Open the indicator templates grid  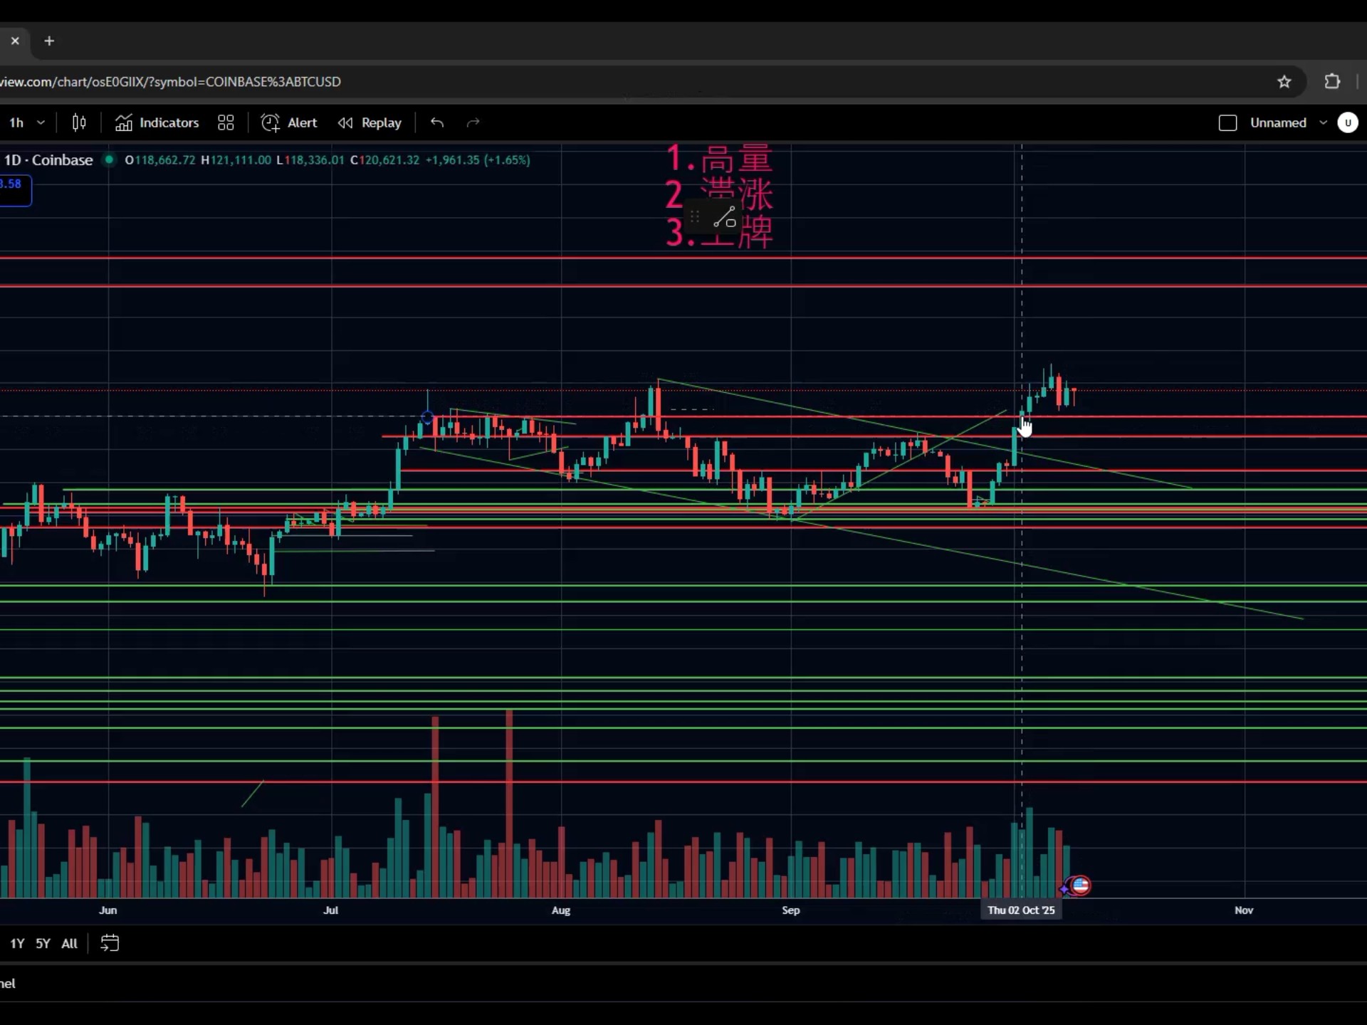click(x=226, y=122)
